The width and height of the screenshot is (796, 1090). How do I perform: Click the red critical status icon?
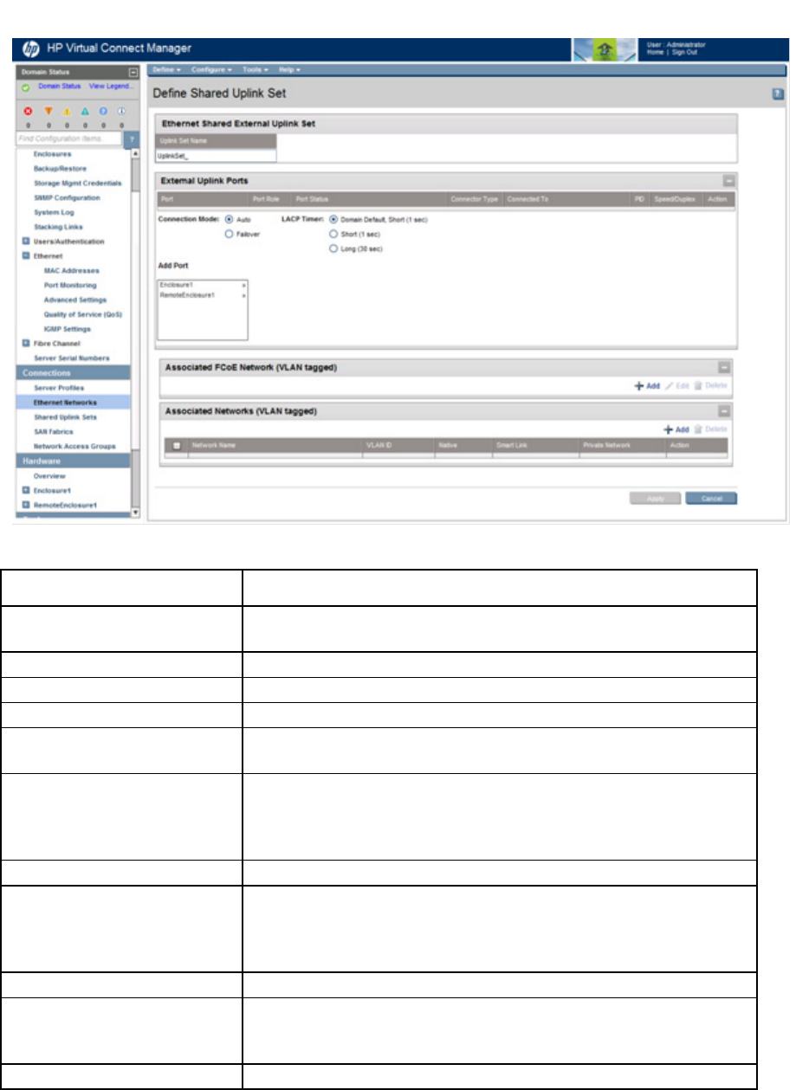(27, 112)
